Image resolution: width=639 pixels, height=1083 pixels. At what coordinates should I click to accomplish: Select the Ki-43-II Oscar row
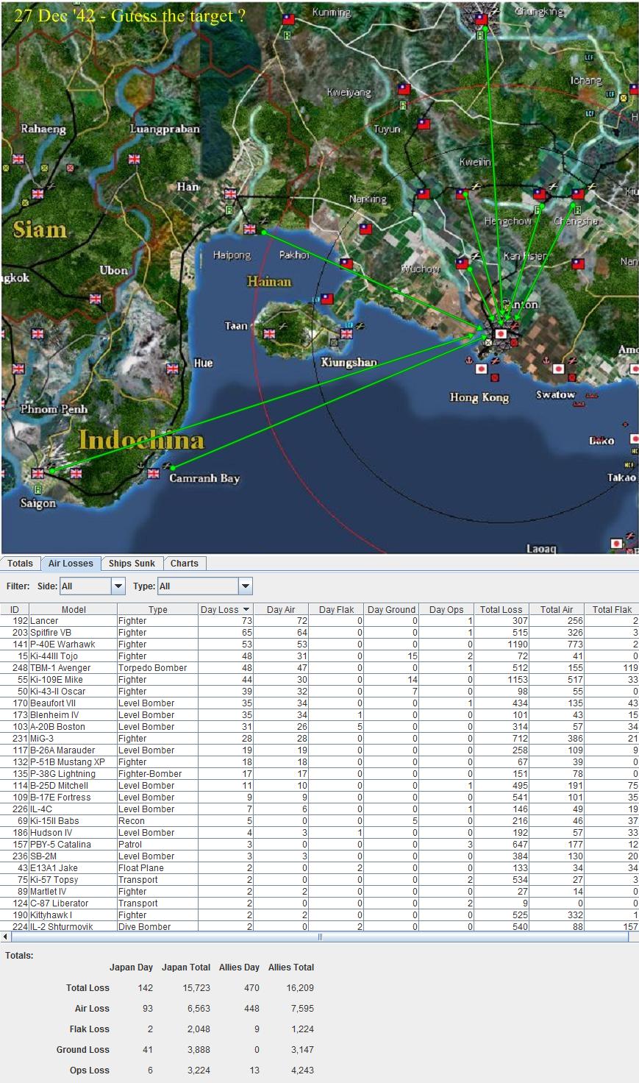coord(319,692)
